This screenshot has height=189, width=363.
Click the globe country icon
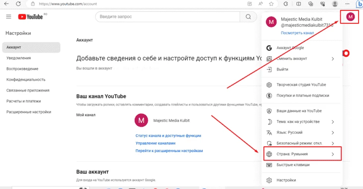click(269, 154)
